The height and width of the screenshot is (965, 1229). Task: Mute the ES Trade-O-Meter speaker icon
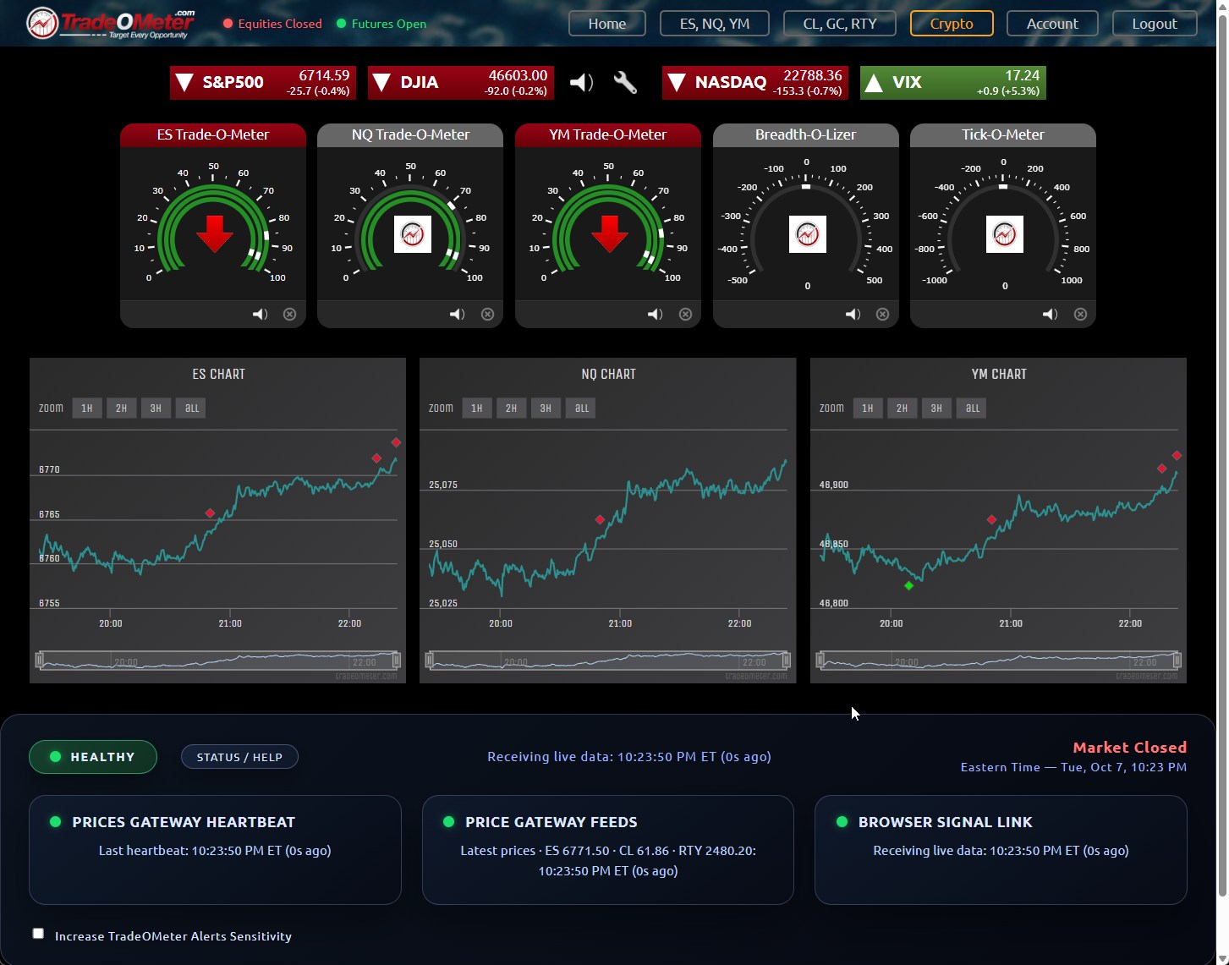point(260,315)
